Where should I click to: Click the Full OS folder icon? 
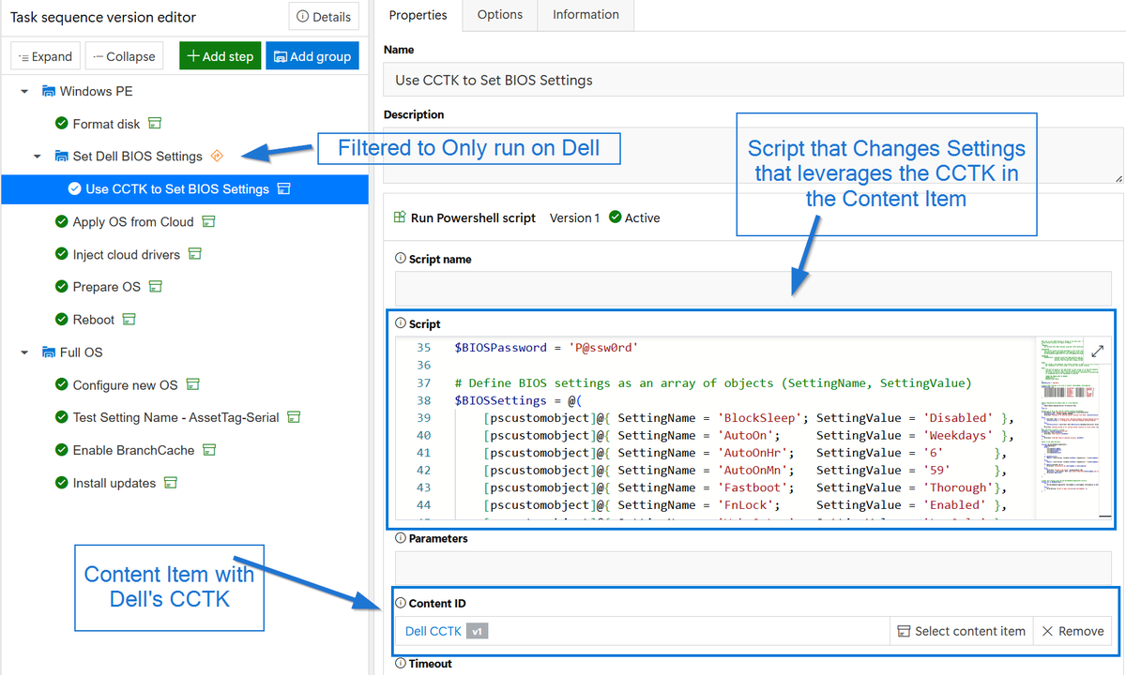[x=49, y=352]
